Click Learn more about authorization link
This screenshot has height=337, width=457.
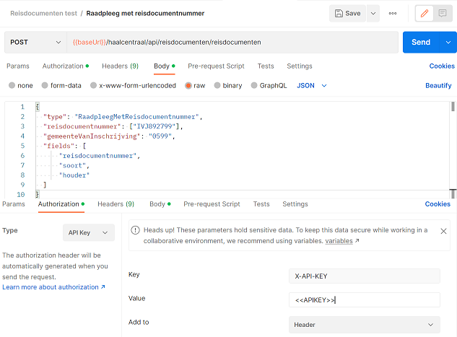(53, 287)
